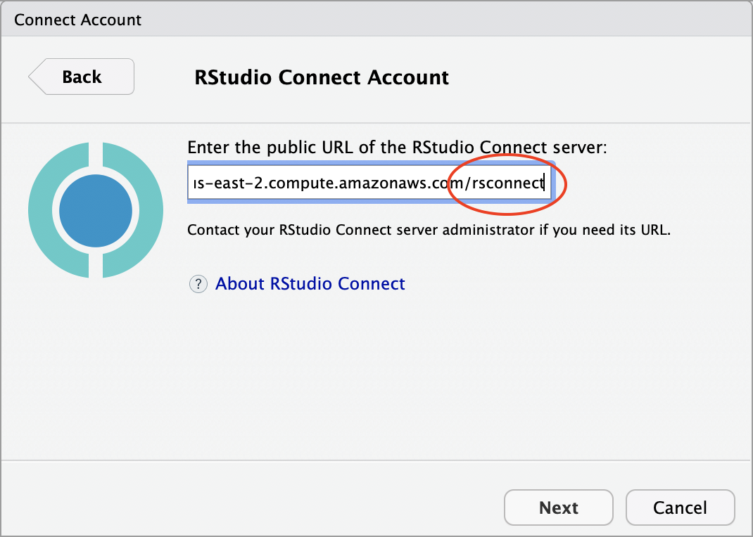Open the About RStudio Connect link
The width and height of the screenshot is (753, 537).
click(310, 284)
